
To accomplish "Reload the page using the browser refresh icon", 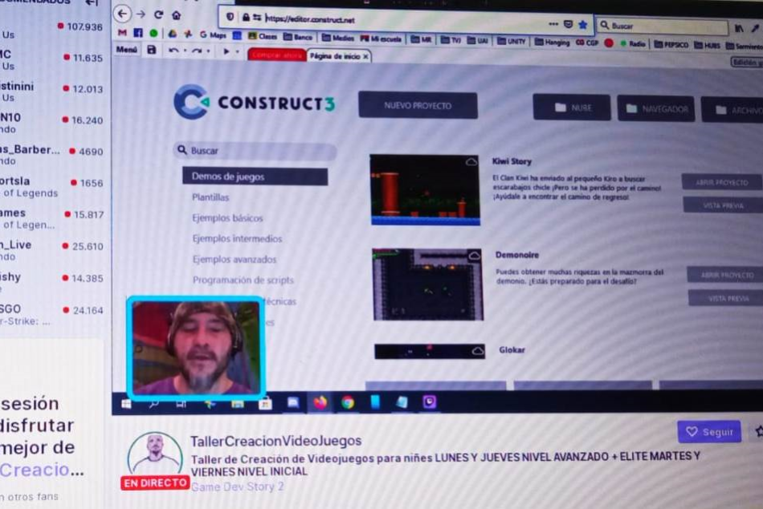I will pyautogui.click(x=159, y=14).
